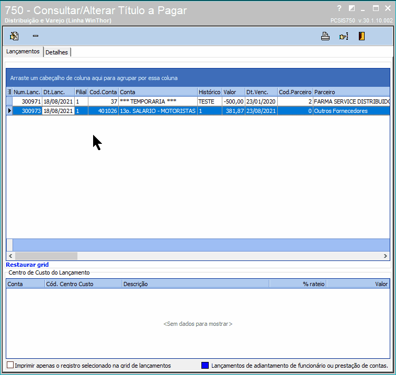The image size is (396, 375).
Task: Click the exit door icon
Action: tap(361, 36)
